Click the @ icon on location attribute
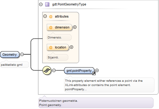Viewport: 159px width, 109px height. (51, 47)
